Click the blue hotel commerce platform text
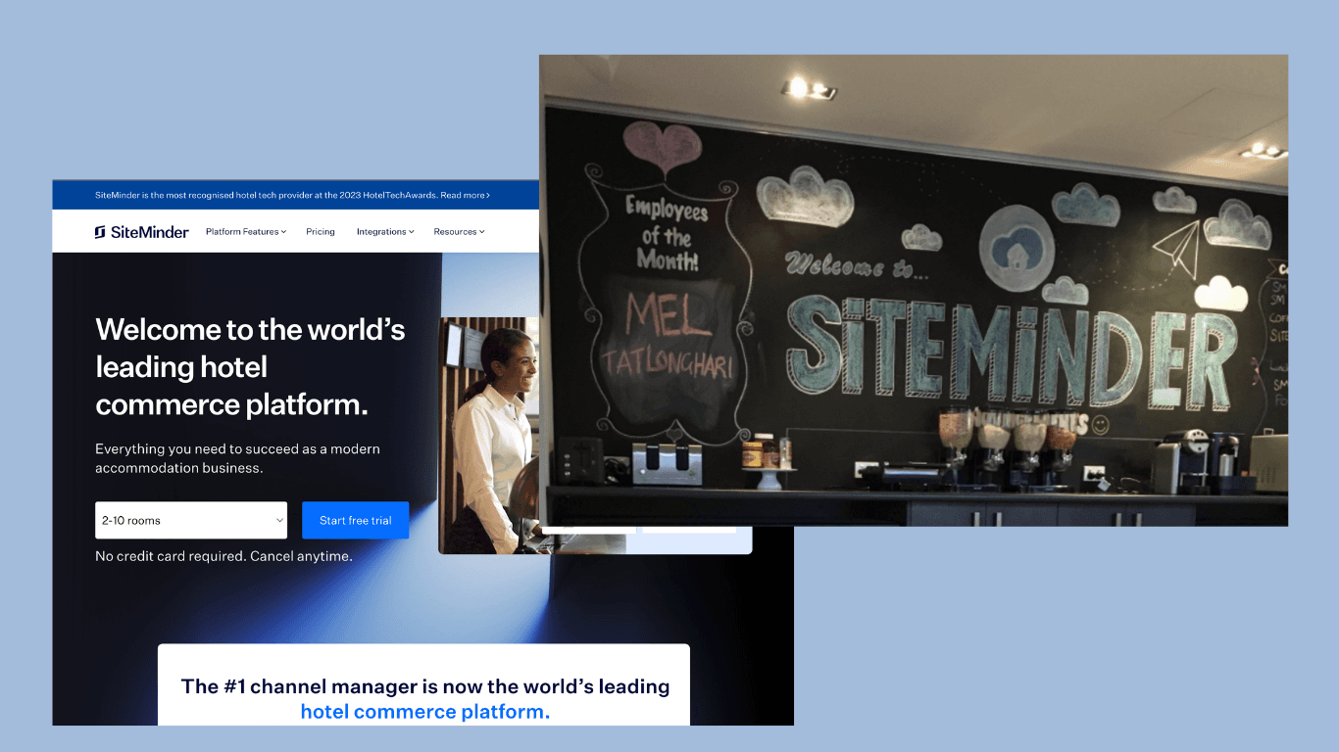The image size is (1339, 752). click(x=425, y=712)
